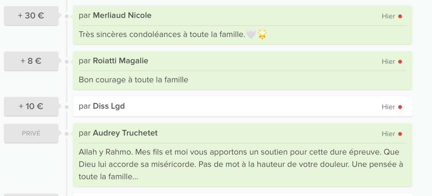
Task: Click the + 10 € amount badge
Action: coord(31,107)
